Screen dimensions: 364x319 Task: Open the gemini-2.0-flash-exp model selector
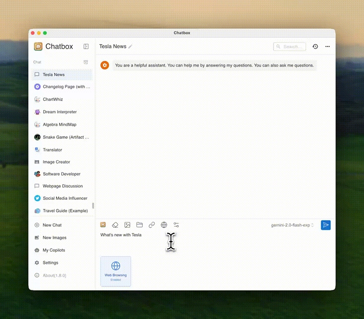click(x=292, y=225)
